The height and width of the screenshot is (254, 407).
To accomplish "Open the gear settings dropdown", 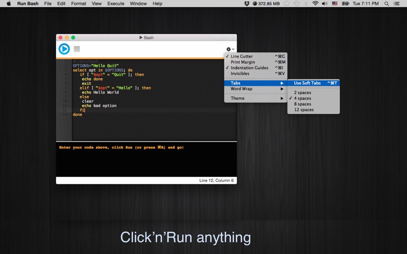I will (x=230, y=49).
